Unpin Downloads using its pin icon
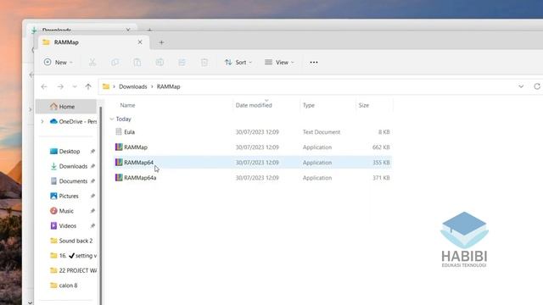Viewport: 543px width, 305px height. [92, 166]
